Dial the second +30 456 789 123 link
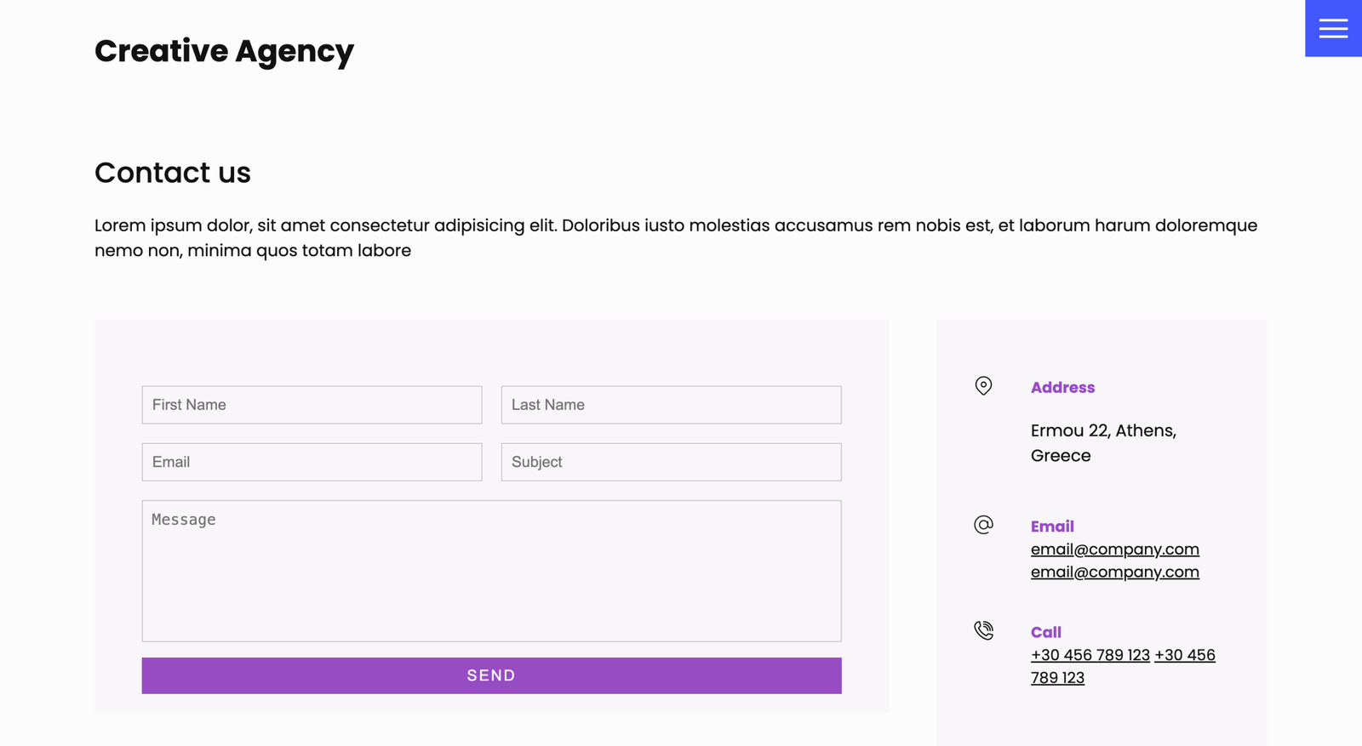The image size is (1362, 746). tap(1184, 655)
